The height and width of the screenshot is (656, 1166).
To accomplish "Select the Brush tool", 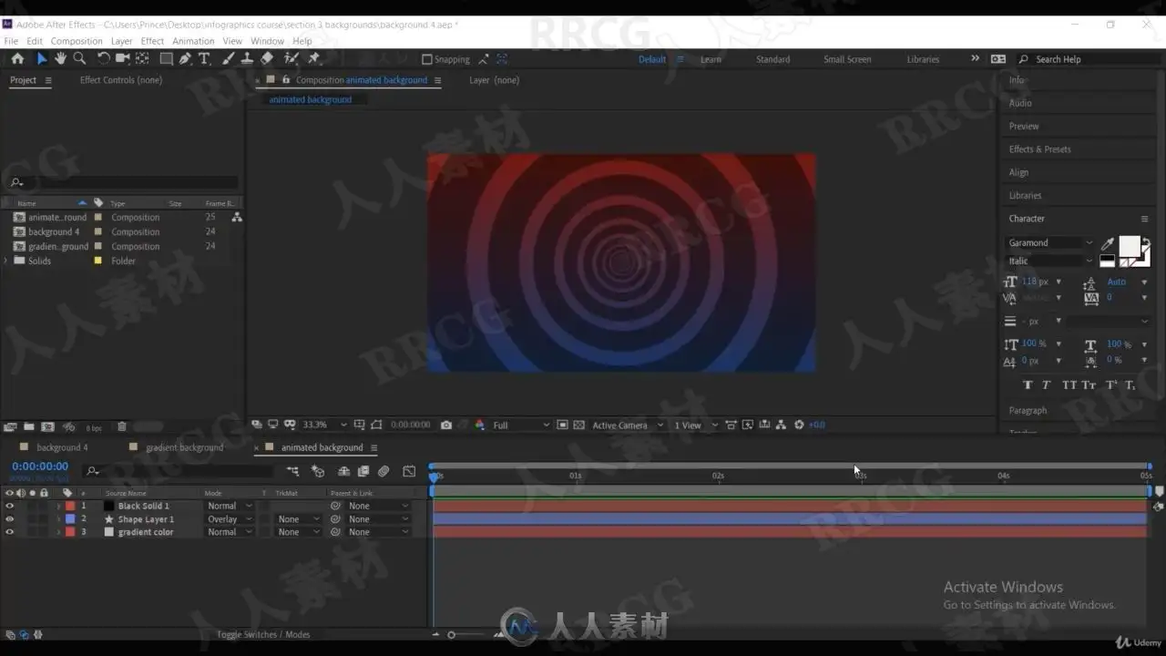I will pos(228,58).
